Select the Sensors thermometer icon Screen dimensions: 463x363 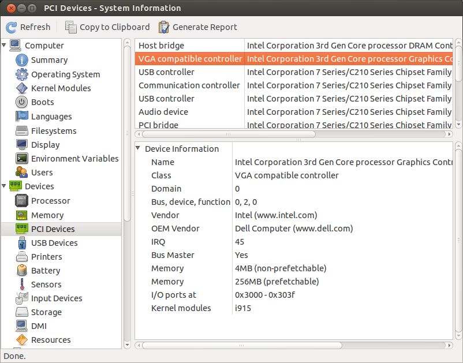pos(22,285)
